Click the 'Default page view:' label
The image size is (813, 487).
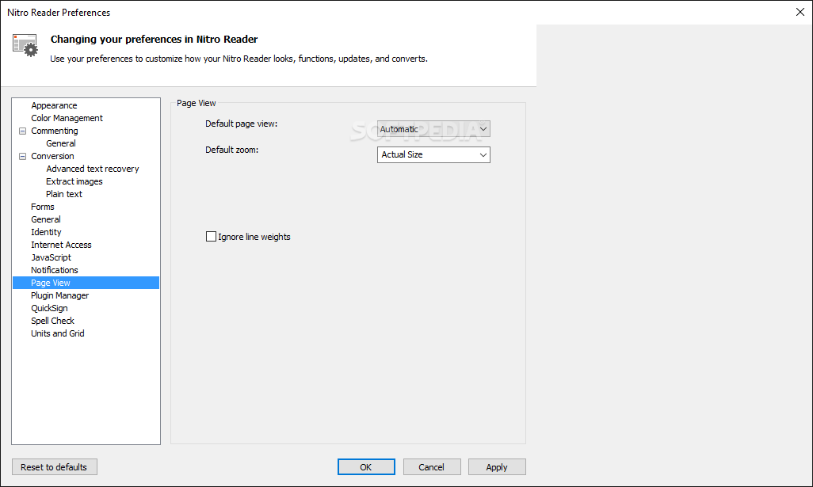241,124
